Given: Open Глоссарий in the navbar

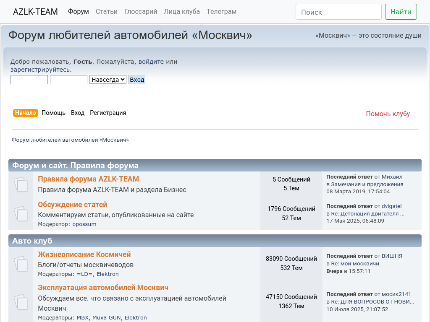Looking at the screenshot, I should click(x=141, y=12).
